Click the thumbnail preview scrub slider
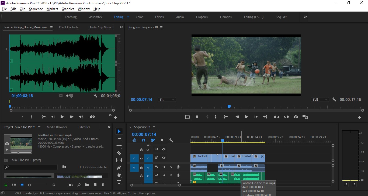The image size is (368, 196). point(18,152)
